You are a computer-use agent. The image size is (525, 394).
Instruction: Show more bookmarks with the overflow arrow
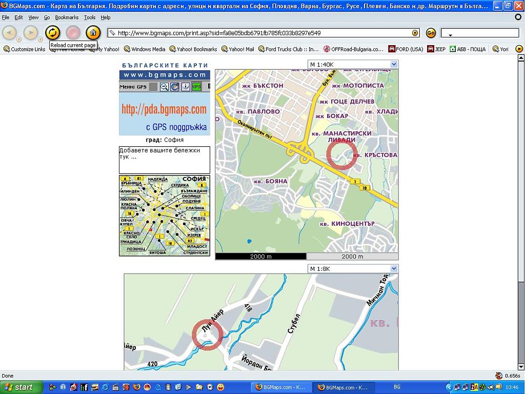[x=519, y=49]
